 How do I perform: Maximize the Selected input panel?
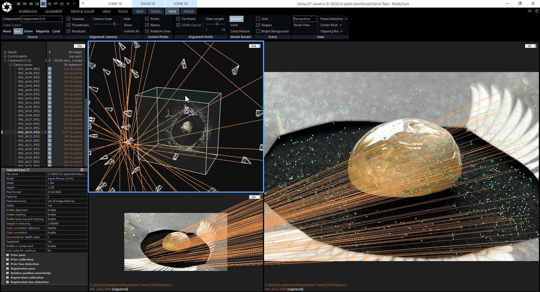[82, 170]
